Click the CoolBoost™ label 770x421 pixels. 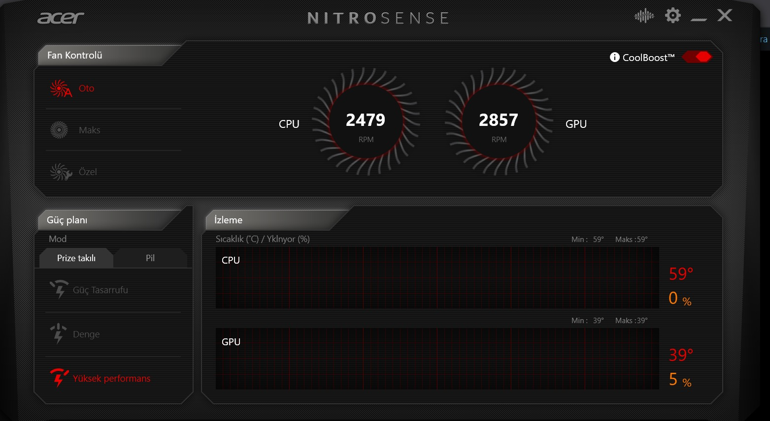pyautogui.click(x=649, y=58)
